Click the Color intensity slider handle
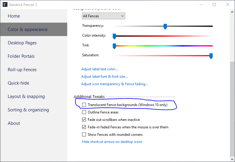The width and height of the screenshot is (235, 162). coord(114,36)
